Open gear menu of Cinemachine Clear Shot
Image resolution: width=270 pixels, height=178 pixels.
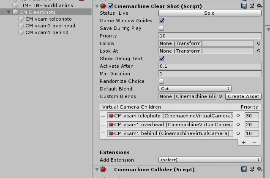259,6
